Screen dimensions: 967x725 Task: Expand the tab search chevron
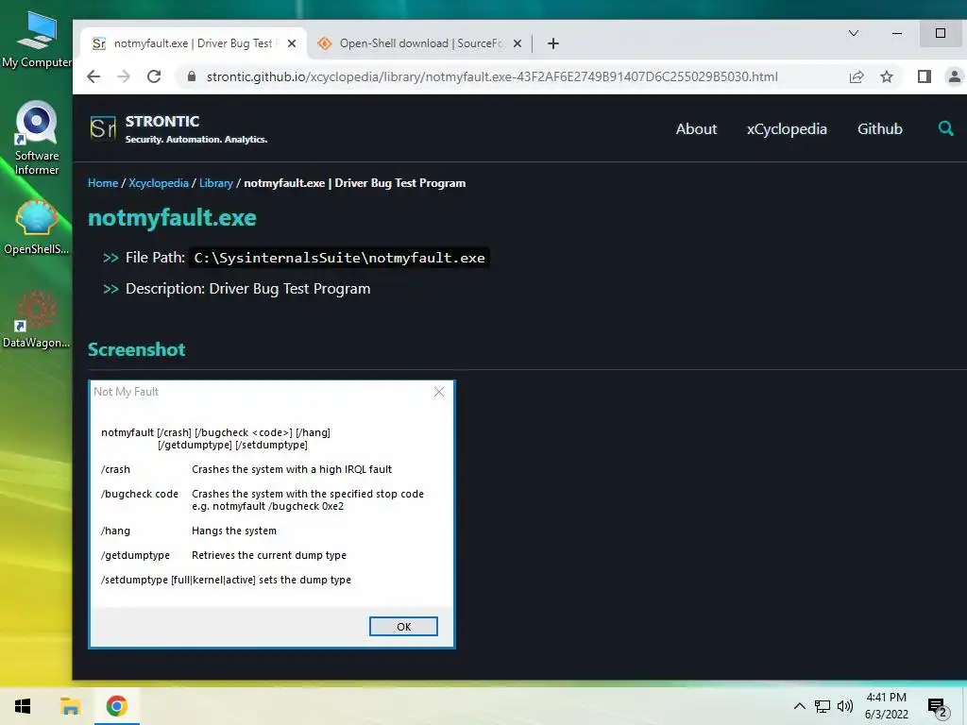854,33
